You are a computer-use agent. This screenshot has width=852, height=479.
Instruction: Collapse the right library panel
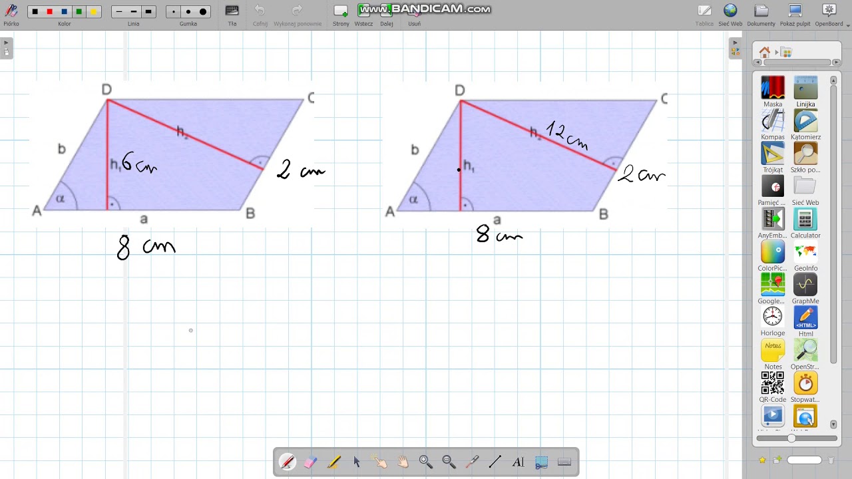click(x=735, y=47)
